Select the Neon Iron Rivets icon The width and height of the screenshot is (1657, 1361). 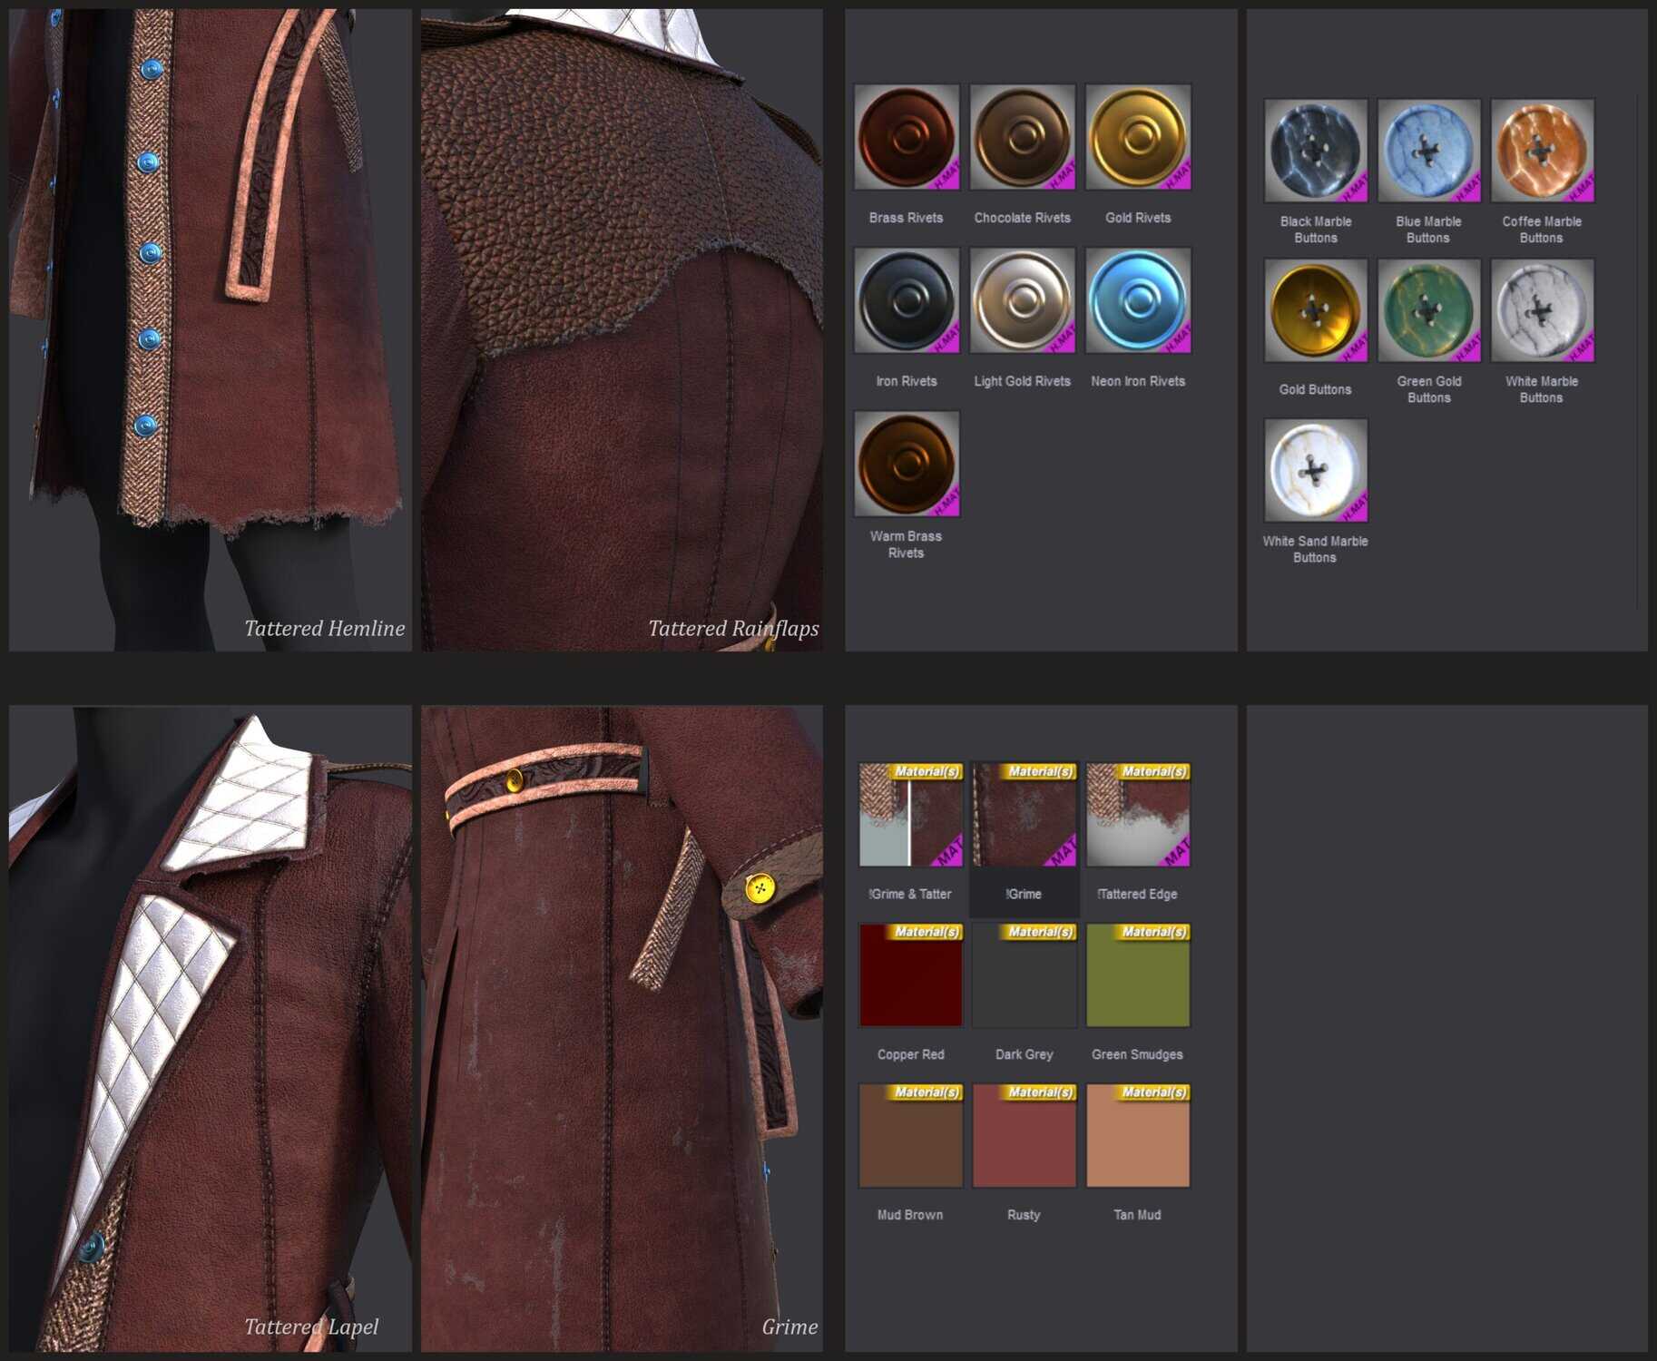coord(1138,300)
